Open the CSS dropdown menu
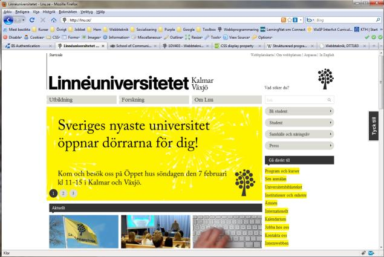Viewport: 384px width, 257px height. click(x=53, y=37)
